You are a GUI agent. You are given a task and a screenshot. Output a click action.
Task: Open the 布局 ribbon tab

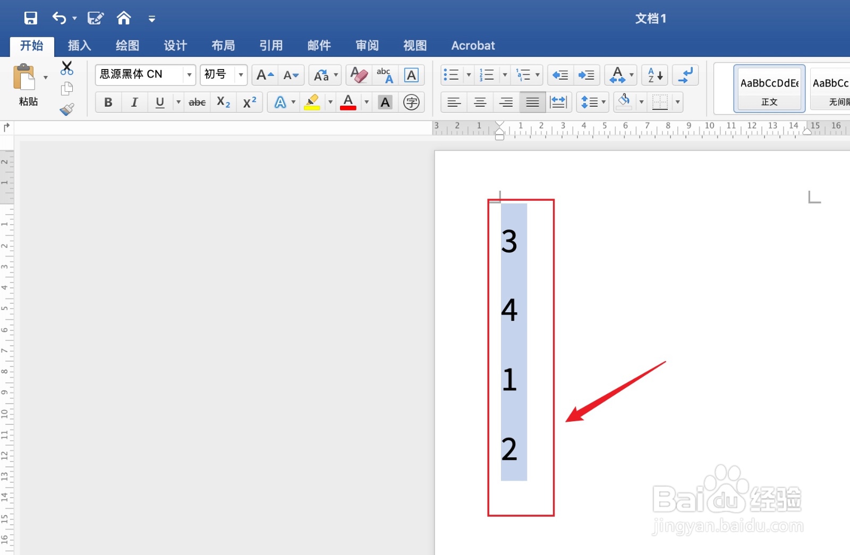[x=223, y=46]
